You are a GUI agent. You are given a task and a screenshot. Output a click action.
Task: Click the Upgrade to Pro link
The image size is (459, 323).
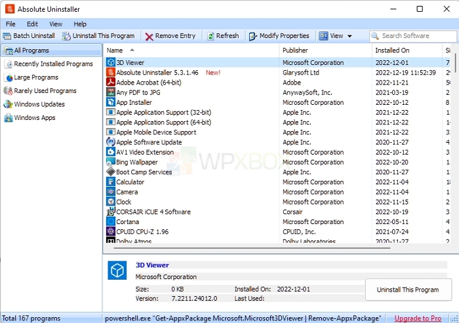pos(418,318)
